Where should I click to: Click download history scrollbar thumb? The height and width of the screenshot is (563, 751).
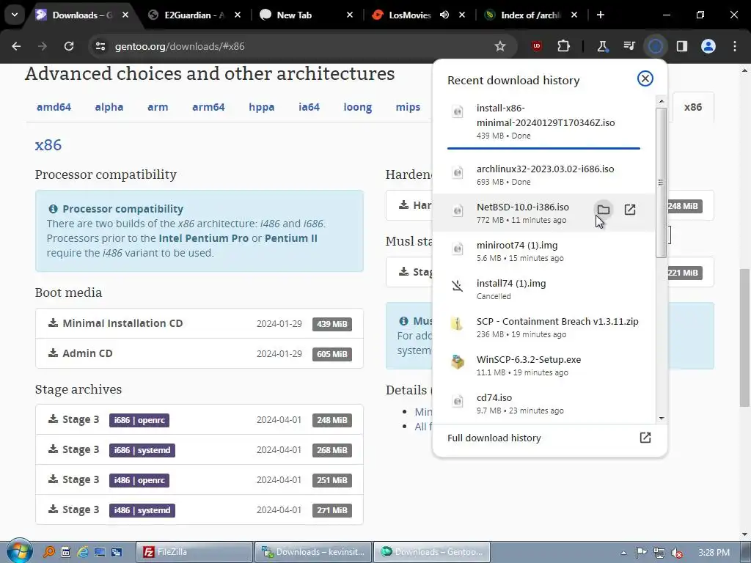tap(661, 183)
